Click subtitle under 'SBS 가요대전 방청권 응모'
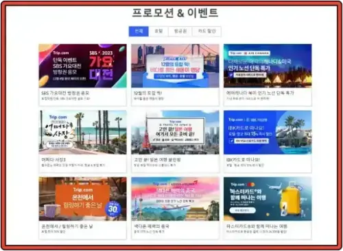 click(x=66, y=98)
